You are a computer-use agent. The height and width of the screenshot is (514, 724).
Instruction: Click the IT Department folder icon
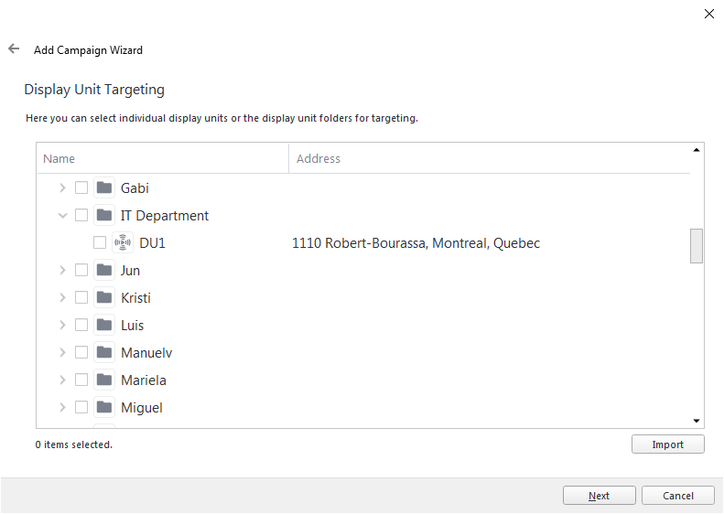click(x=104, y=215)
